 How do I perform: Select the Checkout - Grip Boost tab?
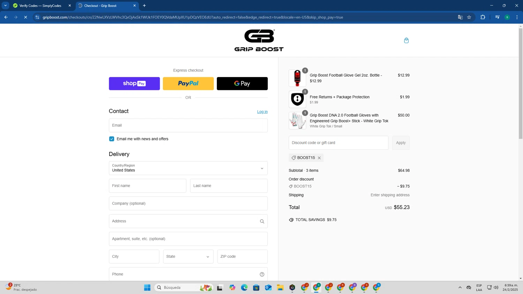coord(107,6)
